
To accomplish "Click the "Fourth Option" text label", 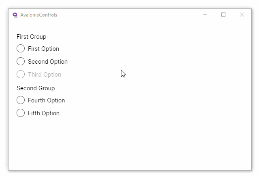I will click(x=46, y=100).
